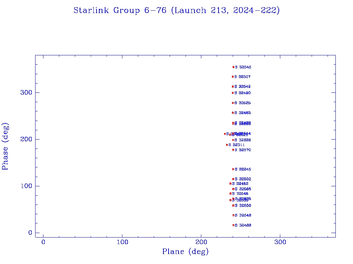Click the S 32548 satellite label
This screenshot has width=353, height=264.
tap(243, 215)
